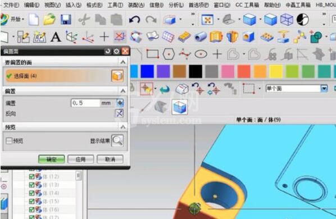This screenshot has width=336, height=219.
Task: Collapse the 预览 section
Action: 123,127
